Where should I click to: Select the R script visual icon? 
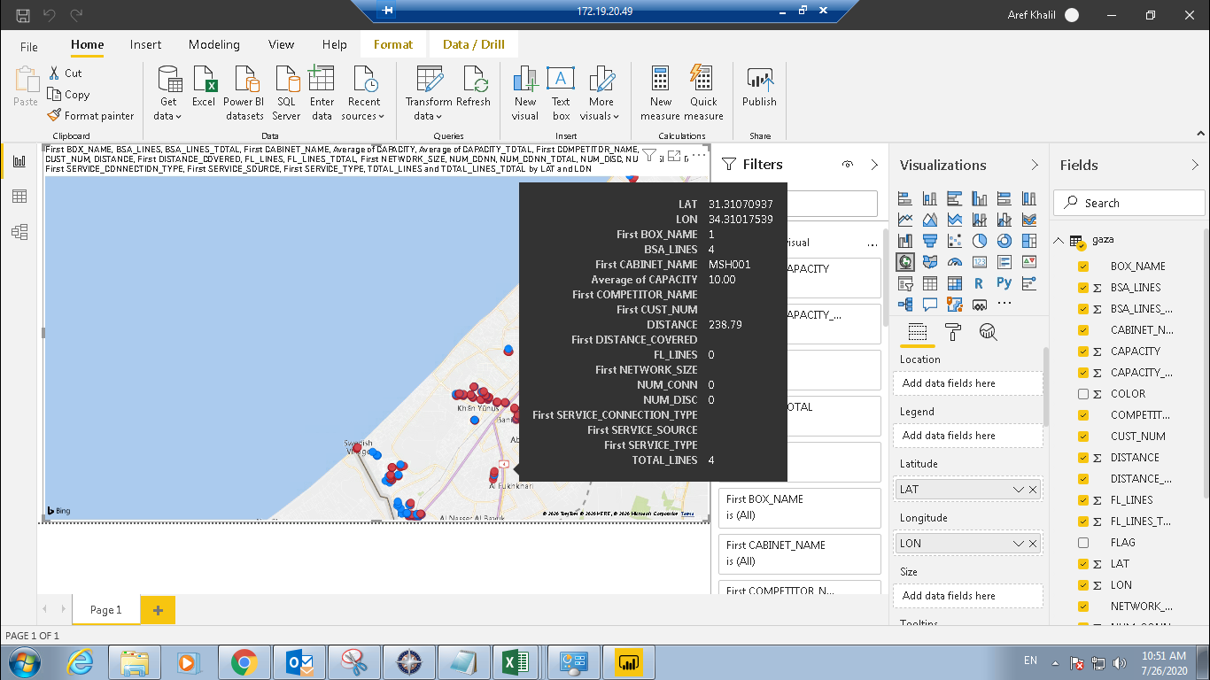coord(980,283)
